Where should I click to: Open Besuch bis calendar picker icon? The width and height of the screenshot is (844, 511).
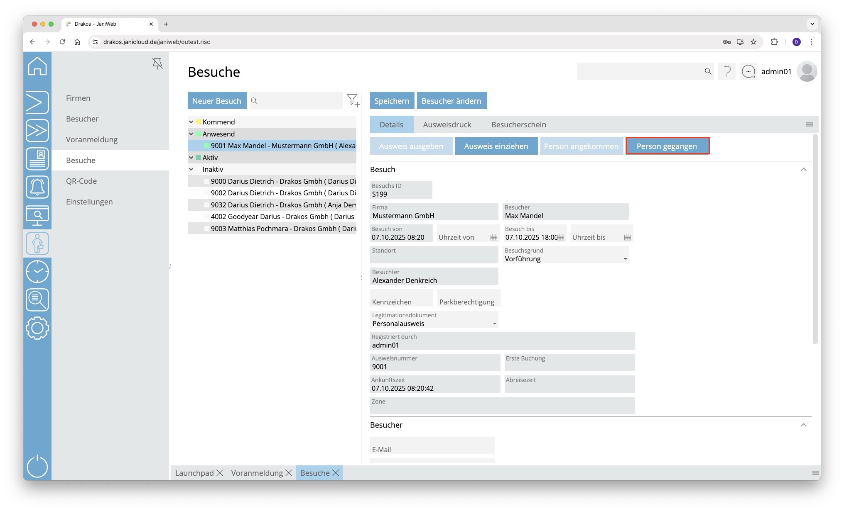click(x=561, y=237)
